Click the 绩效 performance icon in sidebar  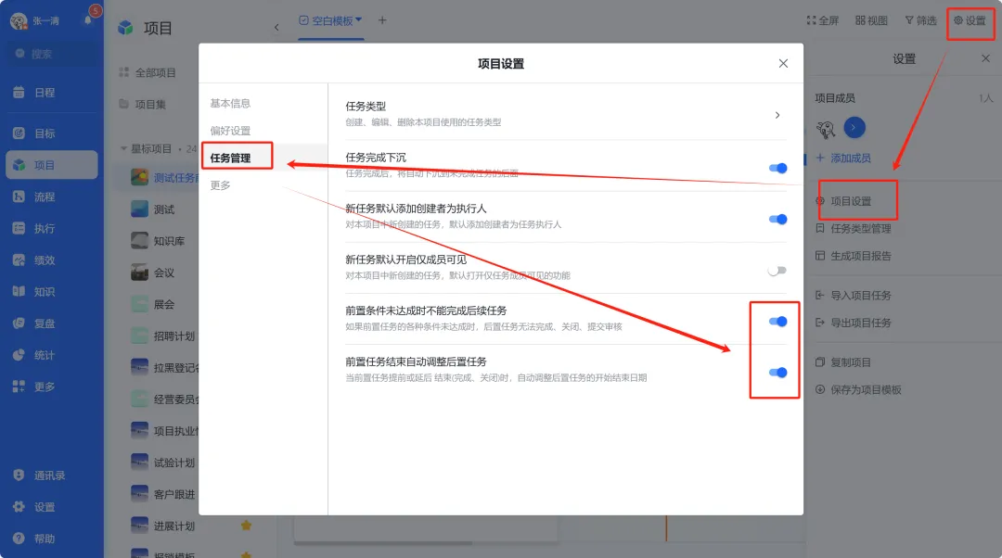pyautogui.click(x=19, y=260)
